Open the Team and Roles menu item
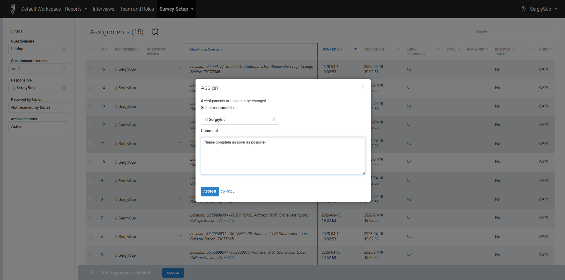565x280 pixels. pos(137,9)
